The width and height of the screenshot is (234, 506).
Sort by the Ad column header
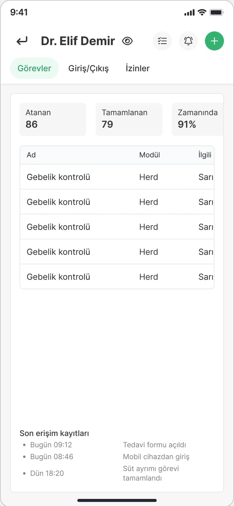pyautogui.click(x=31, y=155)
